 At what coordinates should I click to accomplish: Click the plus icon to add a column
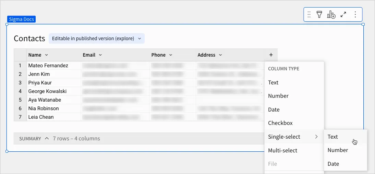point(271,55)
